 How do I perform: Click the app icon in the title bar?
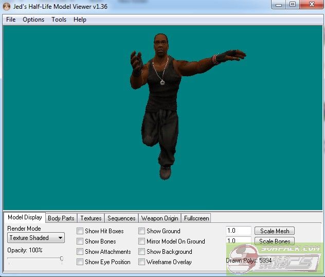click(6, 6)
